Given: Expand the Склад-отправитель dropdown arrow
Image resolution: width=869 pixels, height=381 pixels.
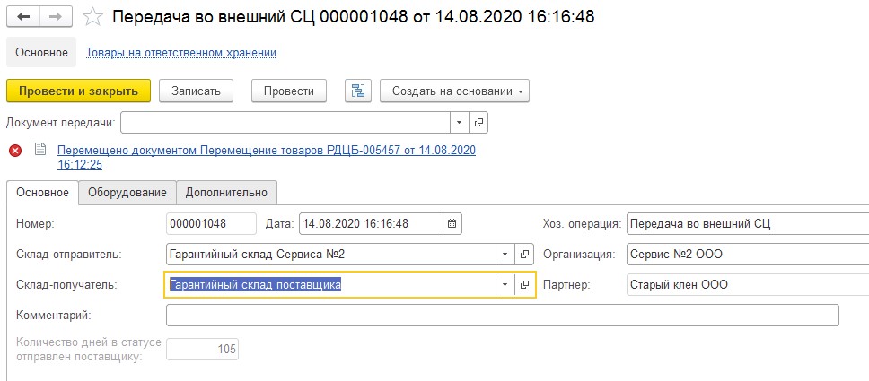Looking at the screenshot, I should (505, 255).
